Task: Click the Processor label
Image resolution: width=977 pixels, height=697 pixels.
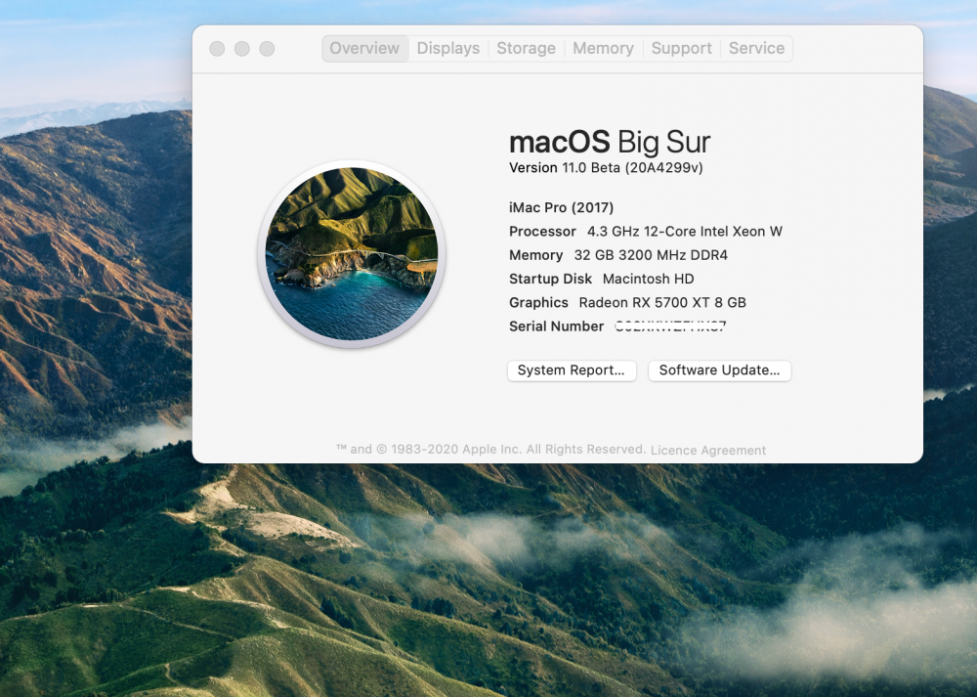Action: [542, 232]
